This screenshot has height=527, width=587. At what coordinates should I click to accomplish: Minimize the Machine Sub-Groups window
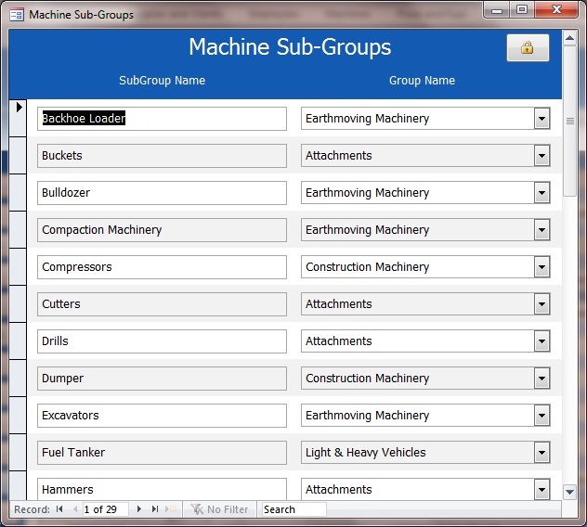[x=497, y=9]
